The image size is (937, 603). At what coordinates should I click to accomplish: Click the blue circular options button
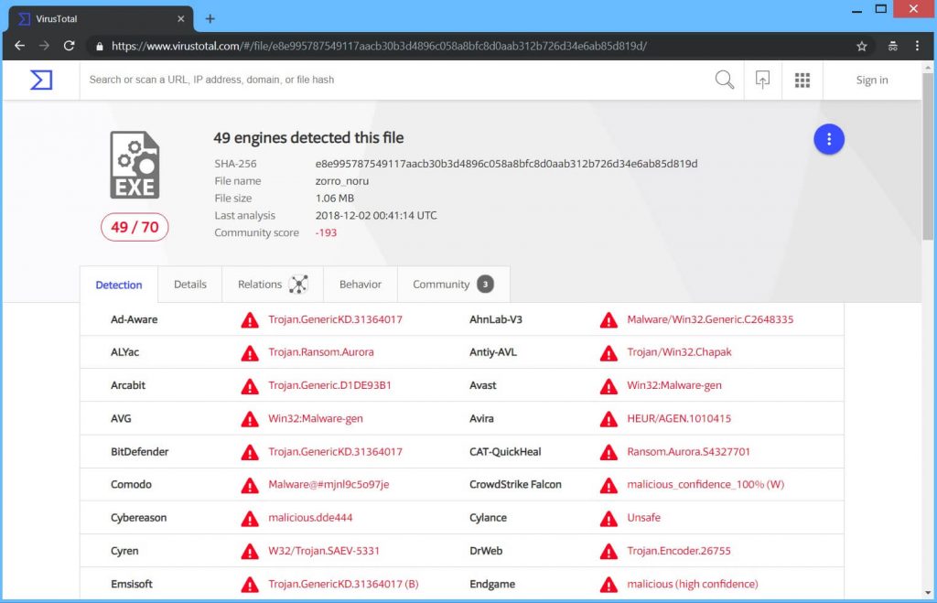(x=829, y=138)
